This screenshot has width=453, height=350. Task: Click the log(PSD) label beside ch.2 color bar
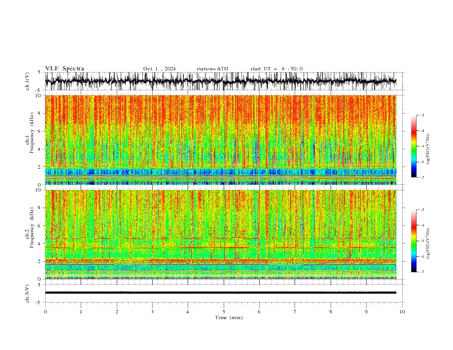tap(428, 243)
